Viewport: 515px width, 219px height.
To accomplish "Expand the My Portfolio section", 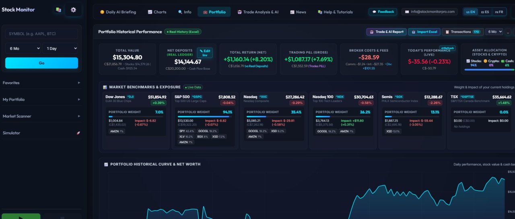I will pyautogui.click(x=41, y=99).
